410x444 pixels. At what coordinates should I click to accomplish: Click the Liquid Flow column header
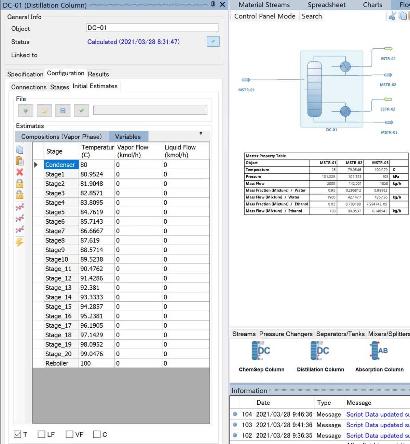click(186, 151)
